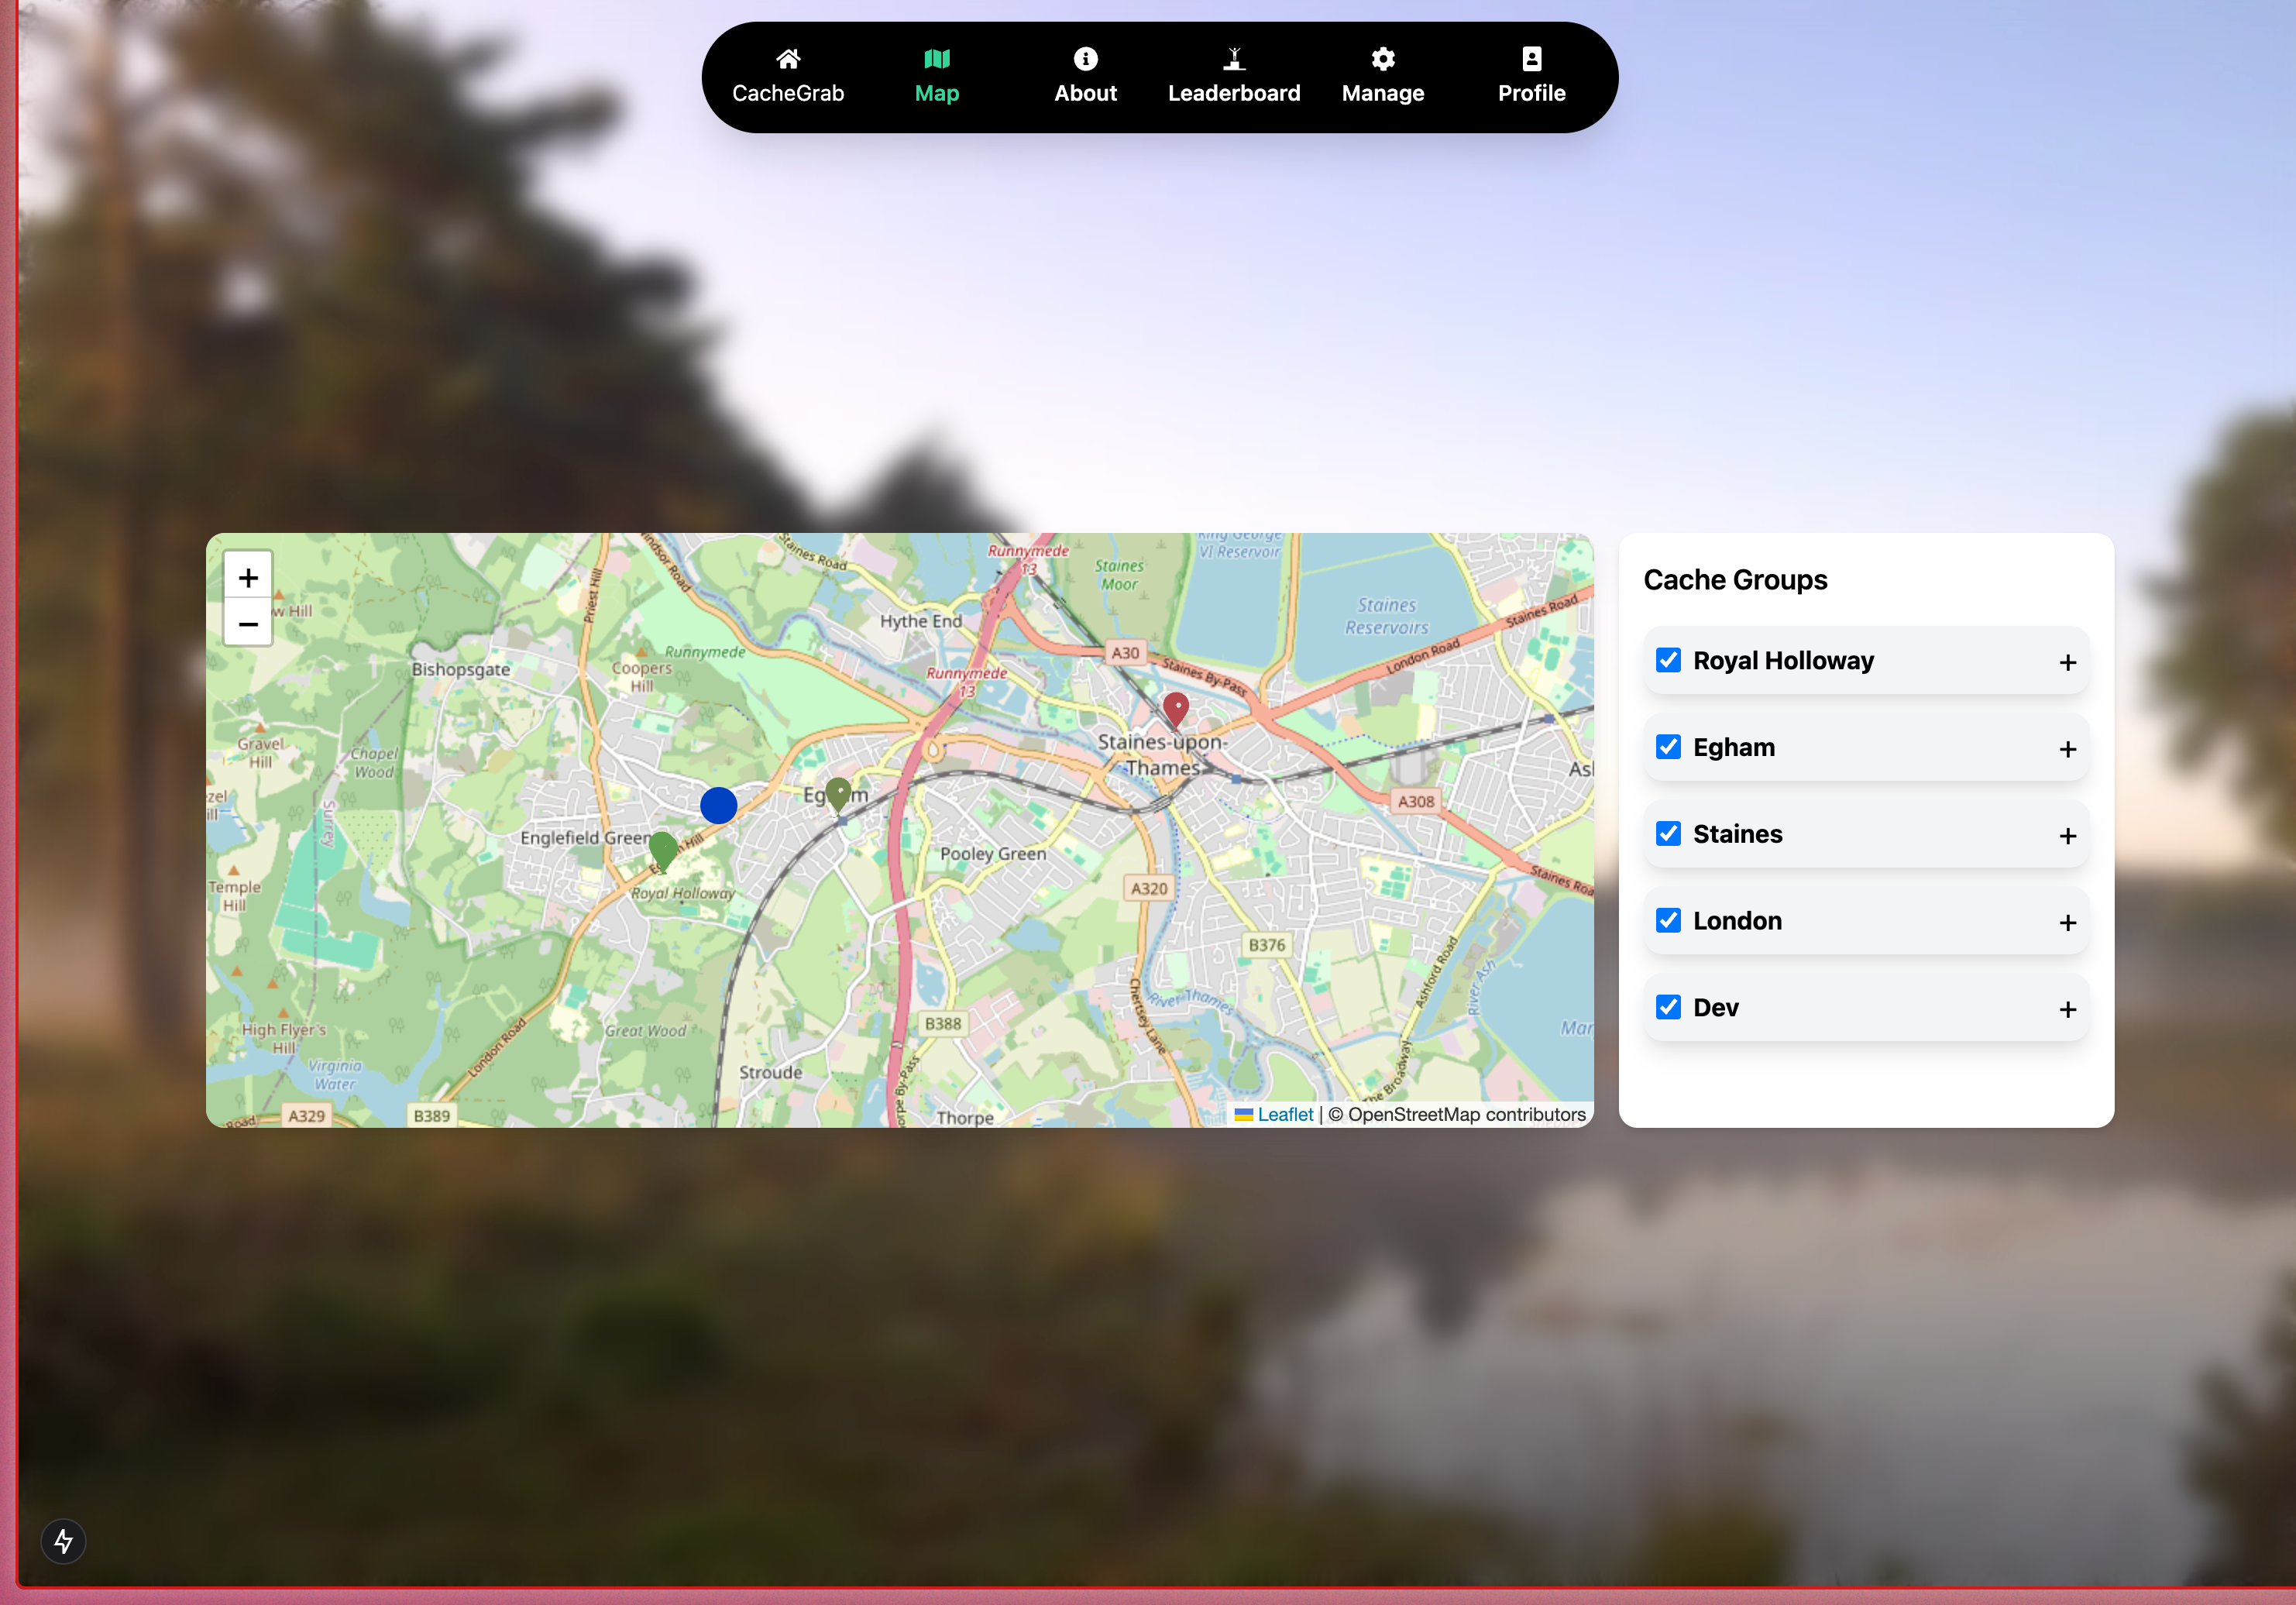The image size is (2296, 1605).
Task: Expand the London group with plus
Action: click(x=2067, y=922)
